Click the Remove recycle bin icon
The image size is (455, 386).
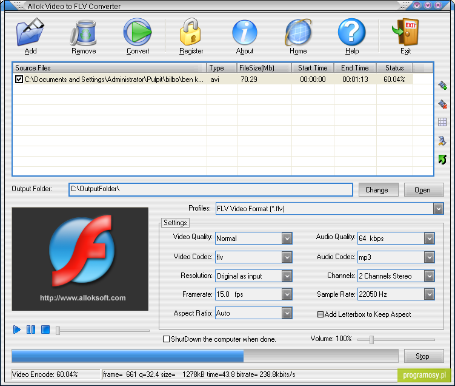pyautogui.click(x=84, y=33)
